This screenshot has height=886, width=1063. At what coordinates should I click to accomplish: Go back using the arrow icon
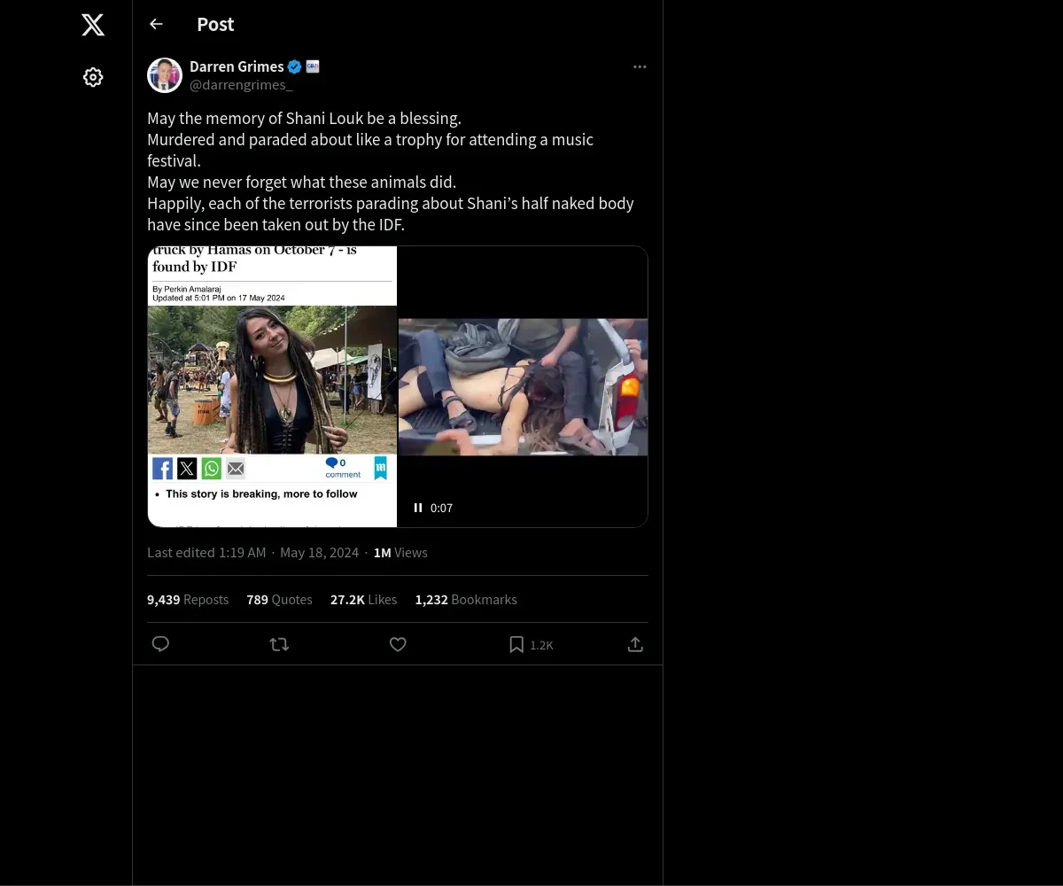click(157, 25)
